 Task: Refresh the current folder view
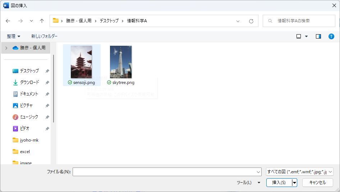[x=251, y=21]
